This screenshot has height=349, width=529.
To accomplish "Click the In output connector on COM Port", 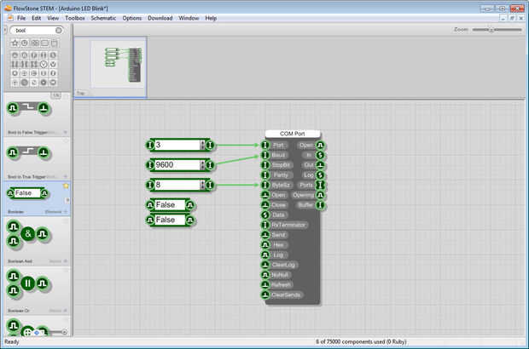I will click(320, 155).
